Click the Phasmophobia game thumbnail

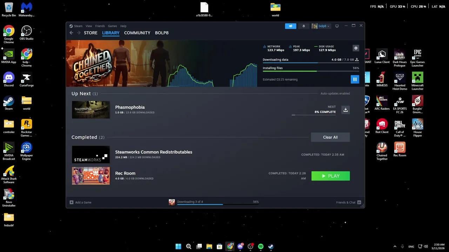click(91, 110)
